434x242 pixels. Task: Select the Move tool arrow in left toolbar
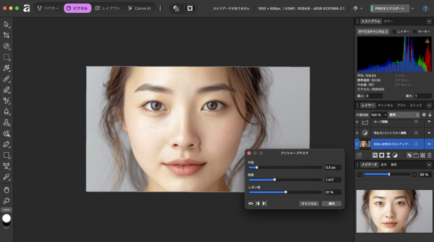[x=6, y=24]
